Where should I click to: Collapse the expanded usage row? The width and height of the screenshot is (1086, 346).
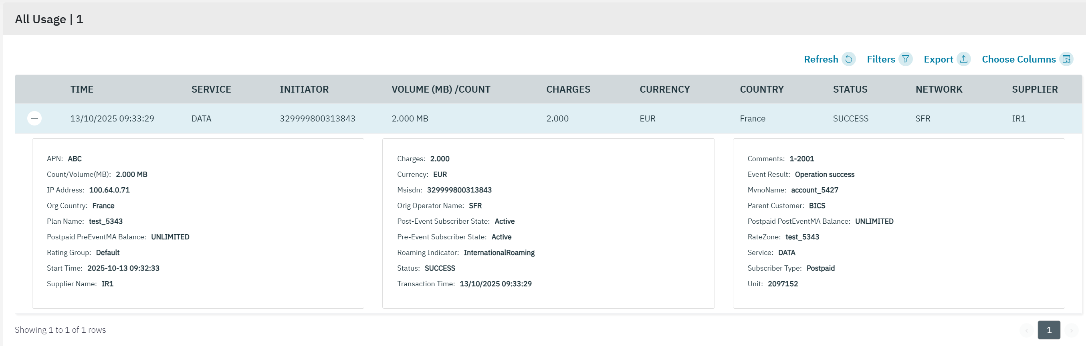coord(34,118)
